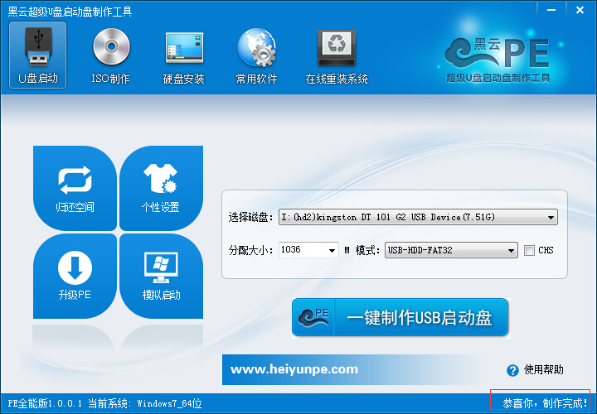Click the 归还空间 tile
Viewport: 597px width, 414px height.
pos(75,188)
